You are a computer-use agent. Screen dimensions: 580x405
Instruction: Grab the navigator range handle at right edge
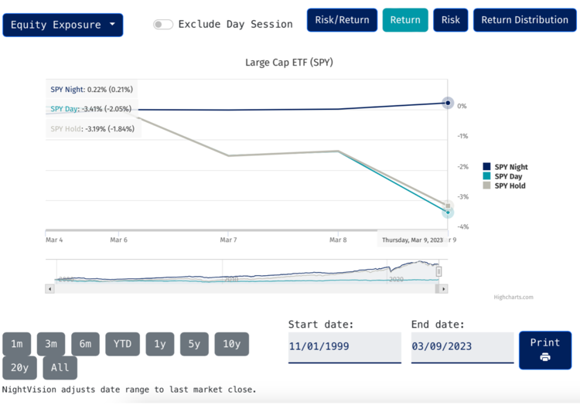(x=439, y=271)
